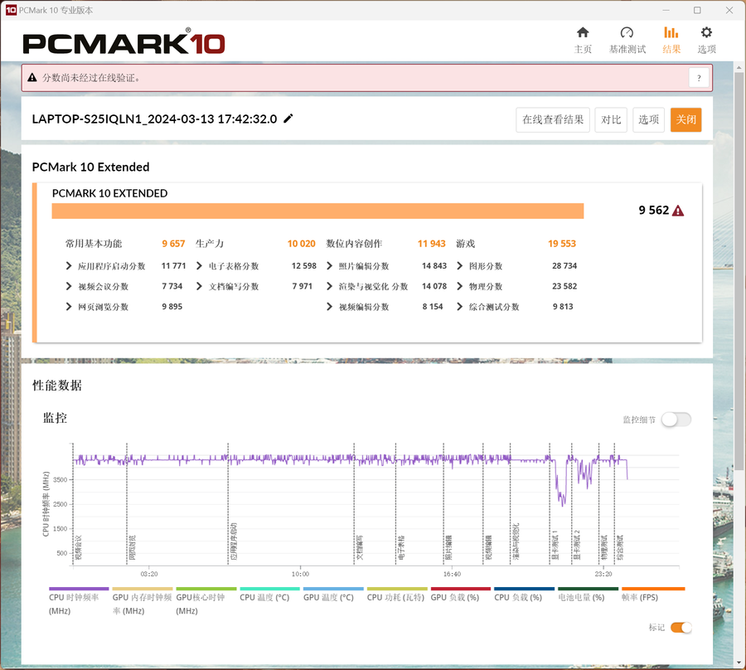Go to the 主页 home icon
Image resolution: width=746 pixels, height=670 pixels.
tap(583, 32)
